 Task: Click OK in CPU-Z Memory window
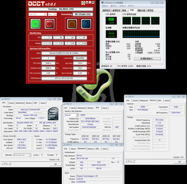[180, 162]
